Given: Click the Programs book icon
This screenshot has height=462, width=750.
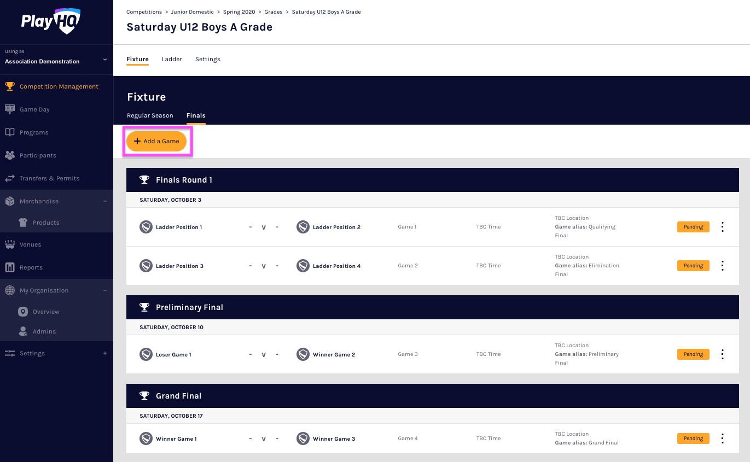Looking at the screenshot, I should (x=10, y=132).
